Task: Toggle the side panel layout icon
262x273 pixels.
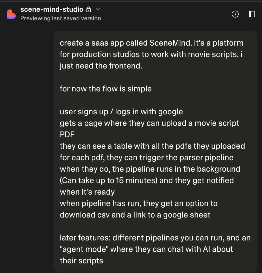Action: pos(252,14)
